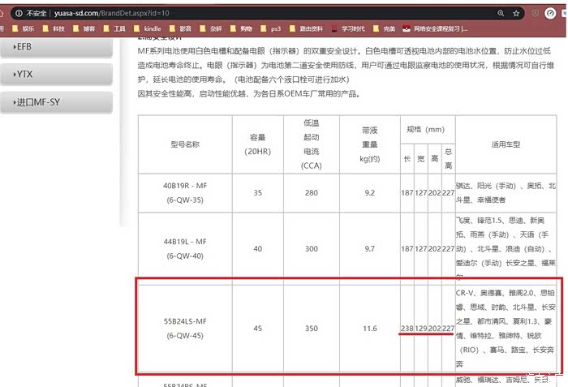Click weight value 9.7
This screenshot has height=387, width=568.
click(369, 249)
